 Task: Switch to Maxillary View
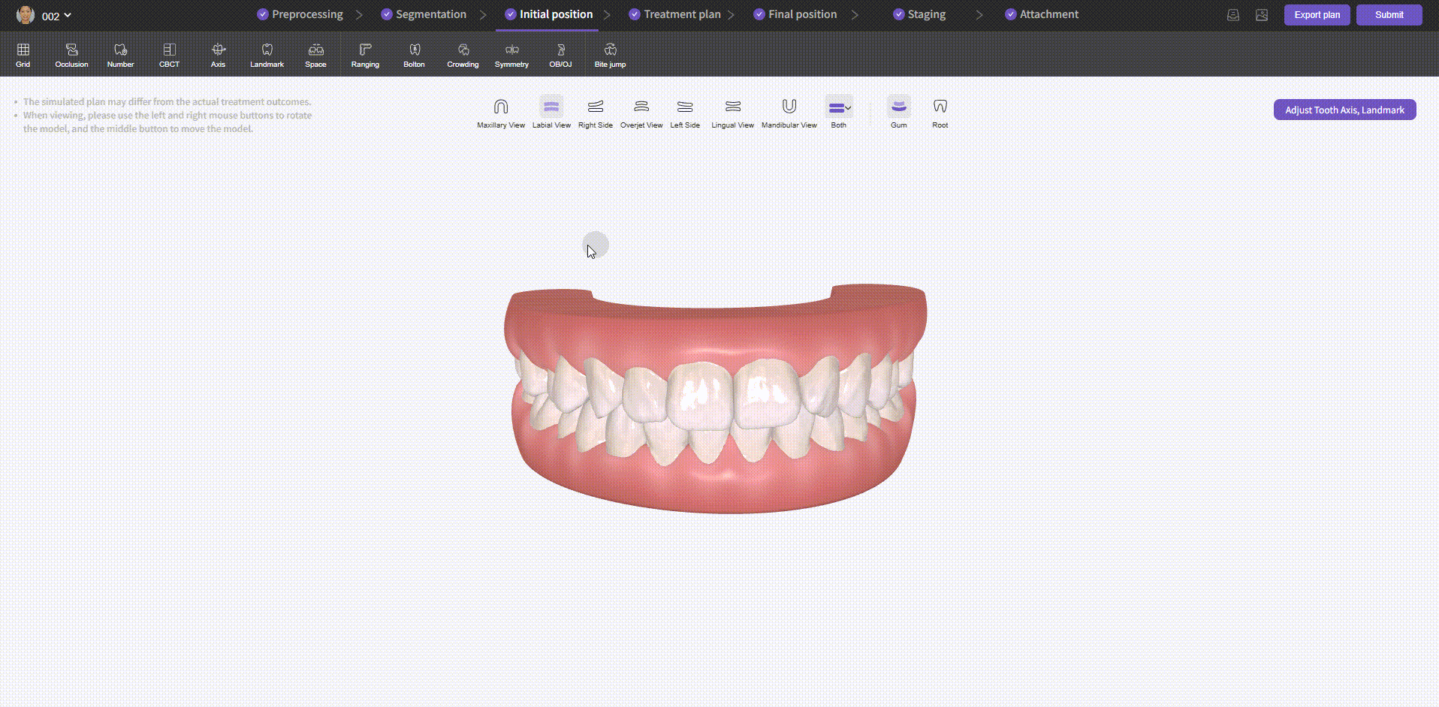(x=501, y=113)
